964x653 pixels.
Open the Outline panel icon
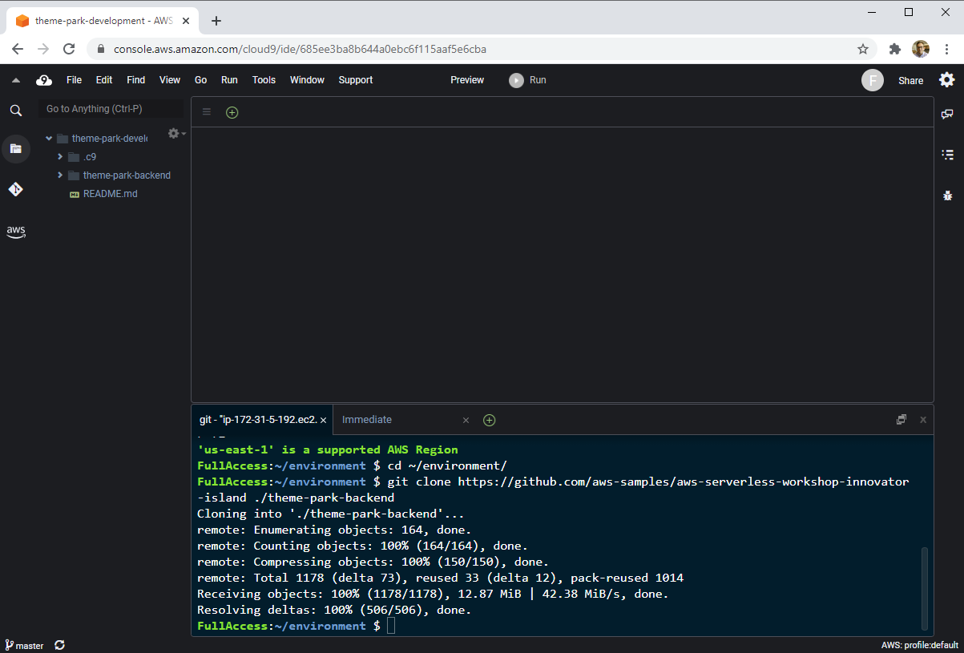947,155
